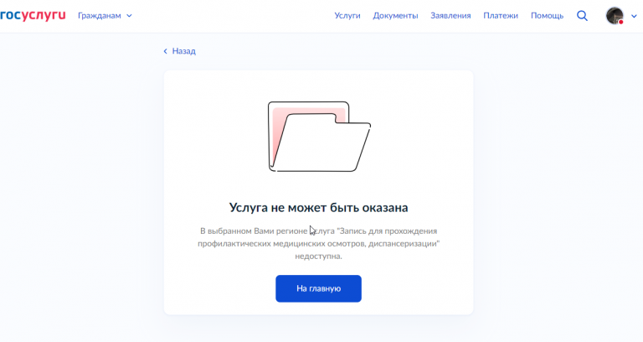
Task: Open the Гражданам audience selector
Action: click(105, 16)
